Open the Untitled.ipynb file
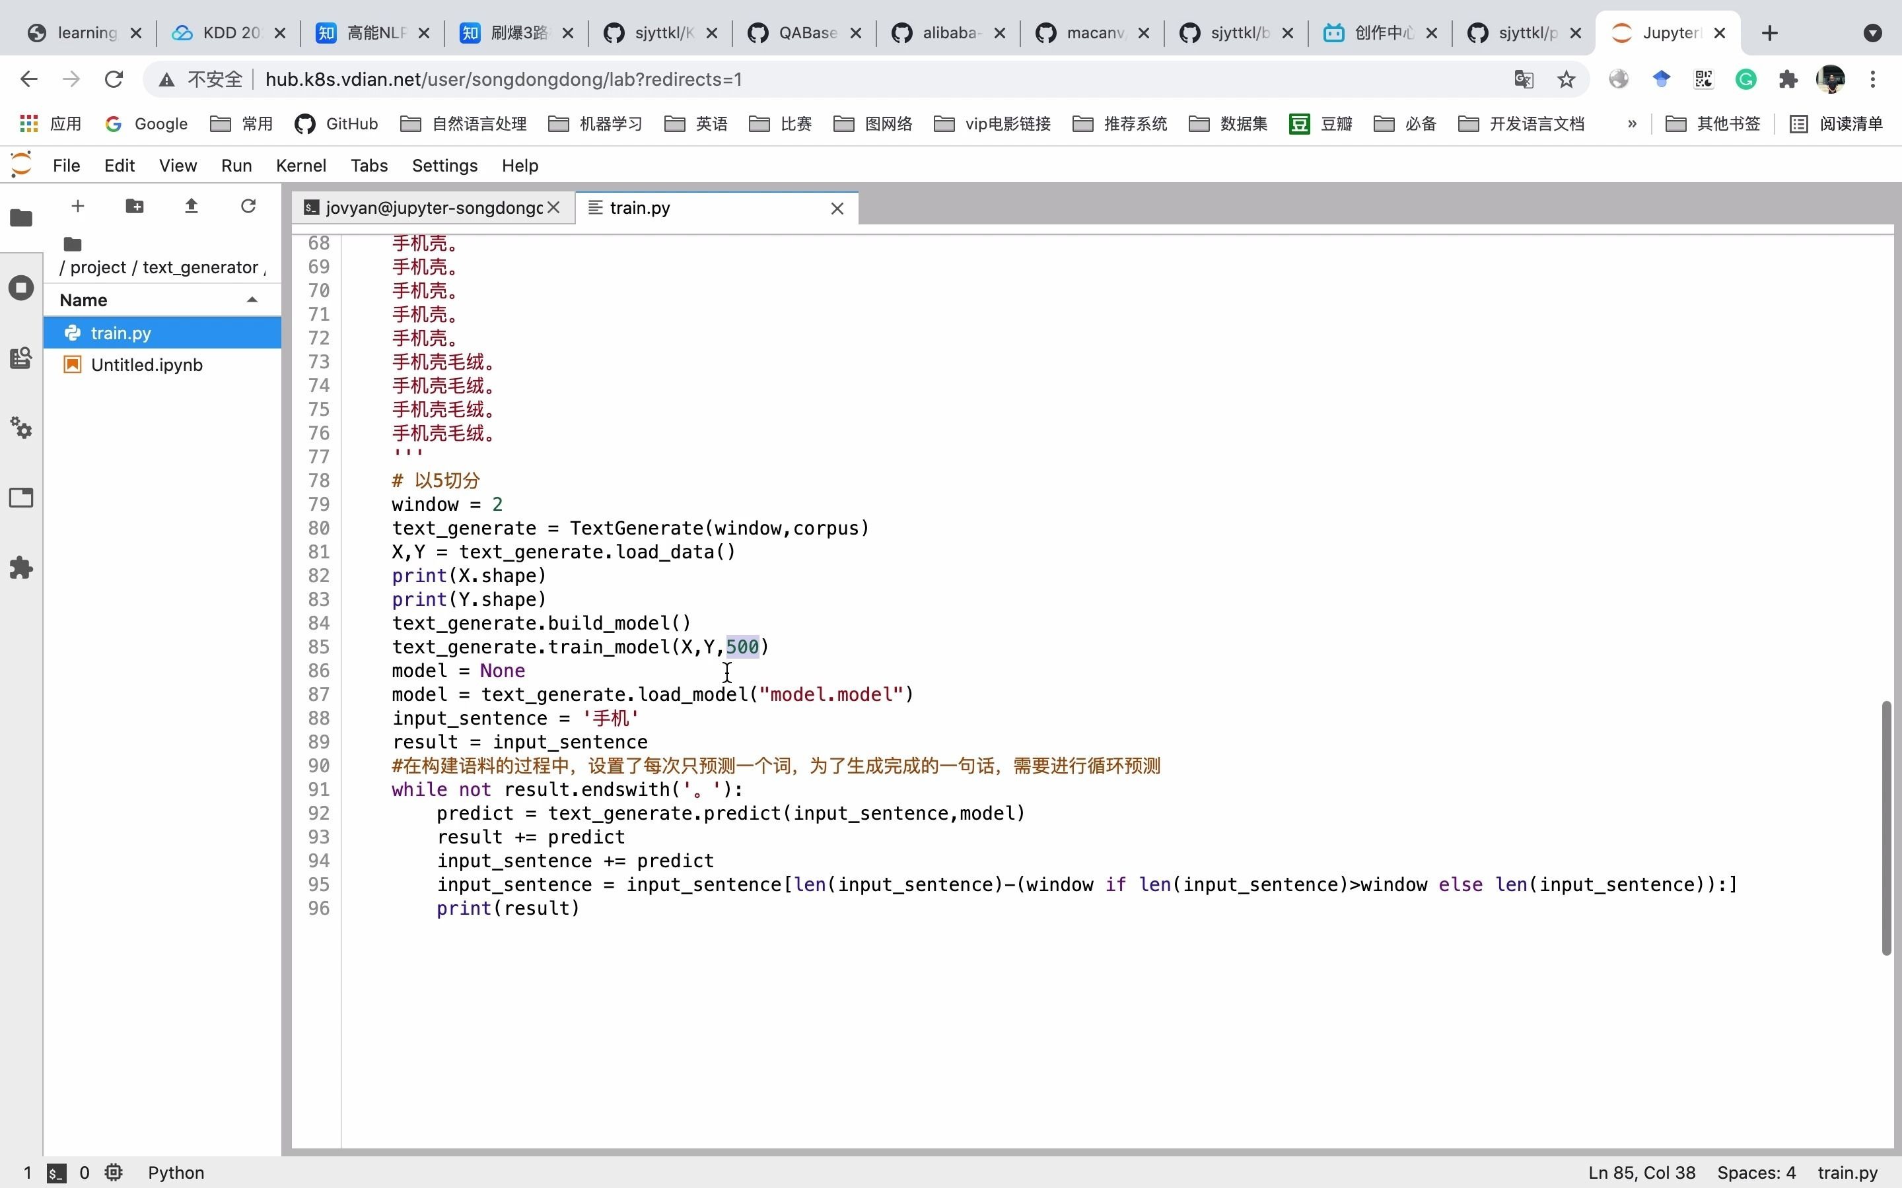The image size is (1902, 1188). pyautogui.click(x=147, y=364)
